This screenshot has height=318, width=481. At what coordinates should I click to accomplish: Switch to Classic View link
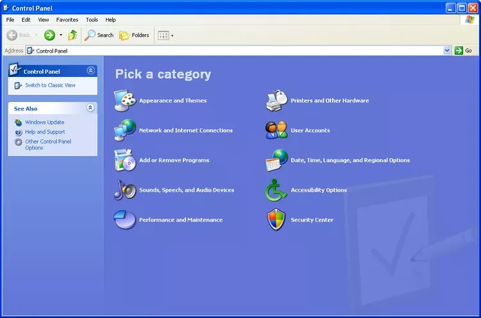(x=50, y=85)
